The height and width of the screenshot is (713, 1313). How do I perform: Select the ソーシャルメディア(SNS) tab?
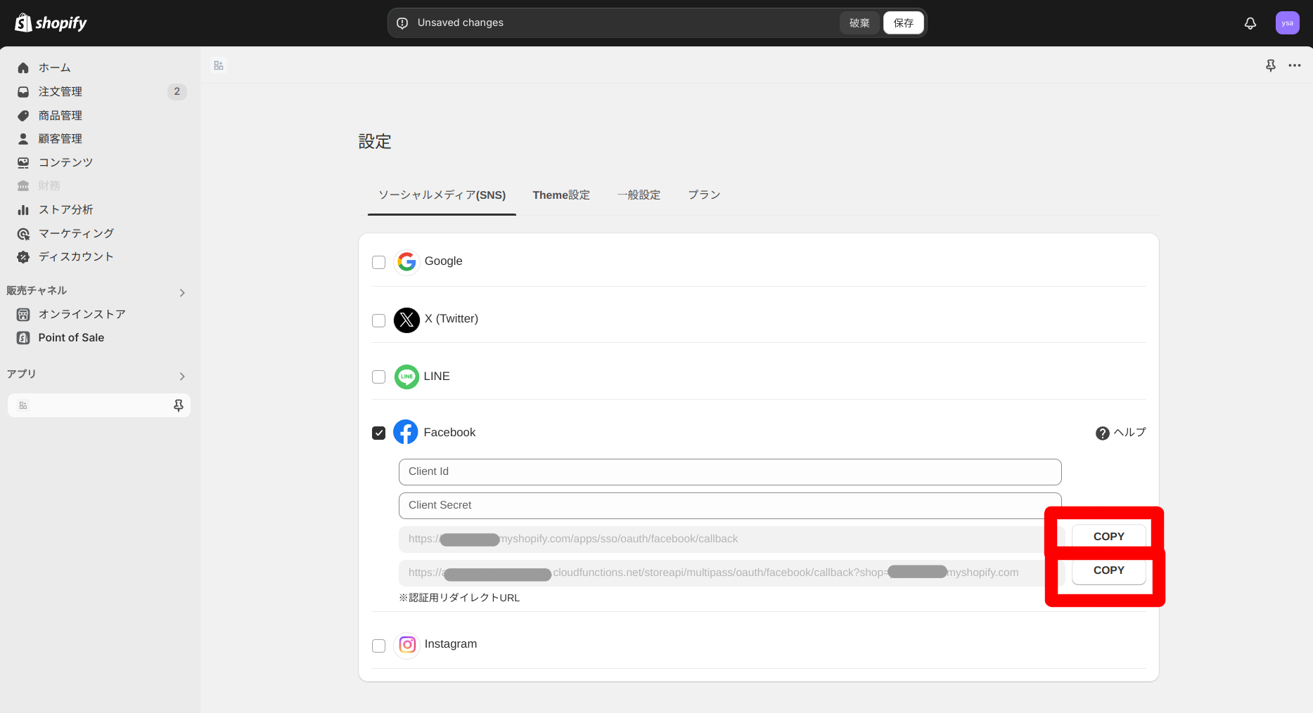442,195
